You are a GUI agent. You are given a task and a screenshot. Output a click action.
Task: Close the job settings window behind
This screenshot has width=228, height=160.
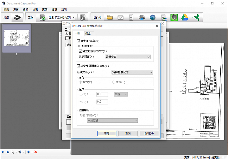163,23
